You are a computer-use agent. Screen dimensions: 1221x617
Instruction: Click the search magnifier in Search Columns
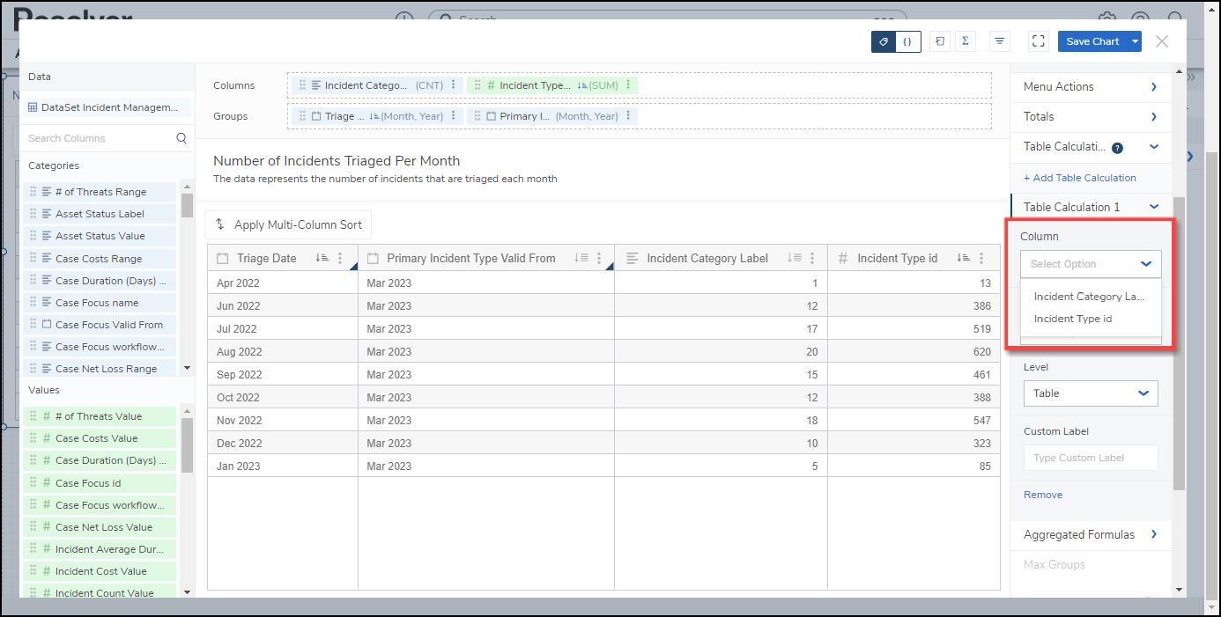pos(181,138)
